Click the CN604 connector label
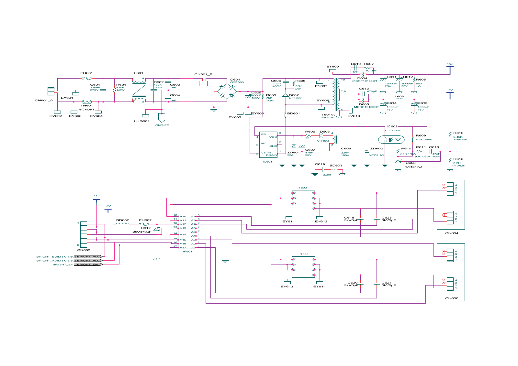518x366 pixels. click(452, 233)
